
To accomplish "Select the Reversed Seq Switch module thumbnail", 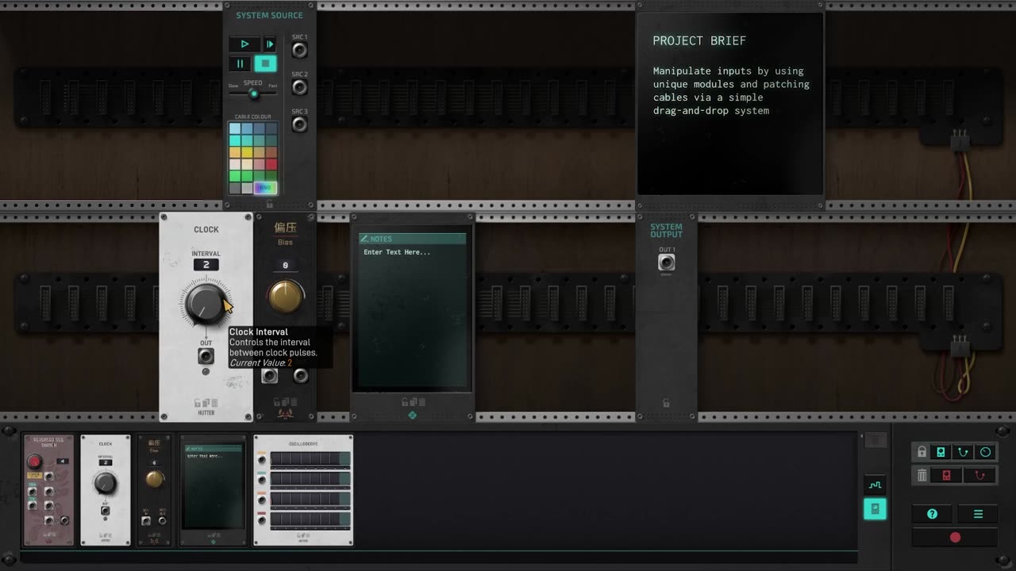I will [x=48, y=490].
